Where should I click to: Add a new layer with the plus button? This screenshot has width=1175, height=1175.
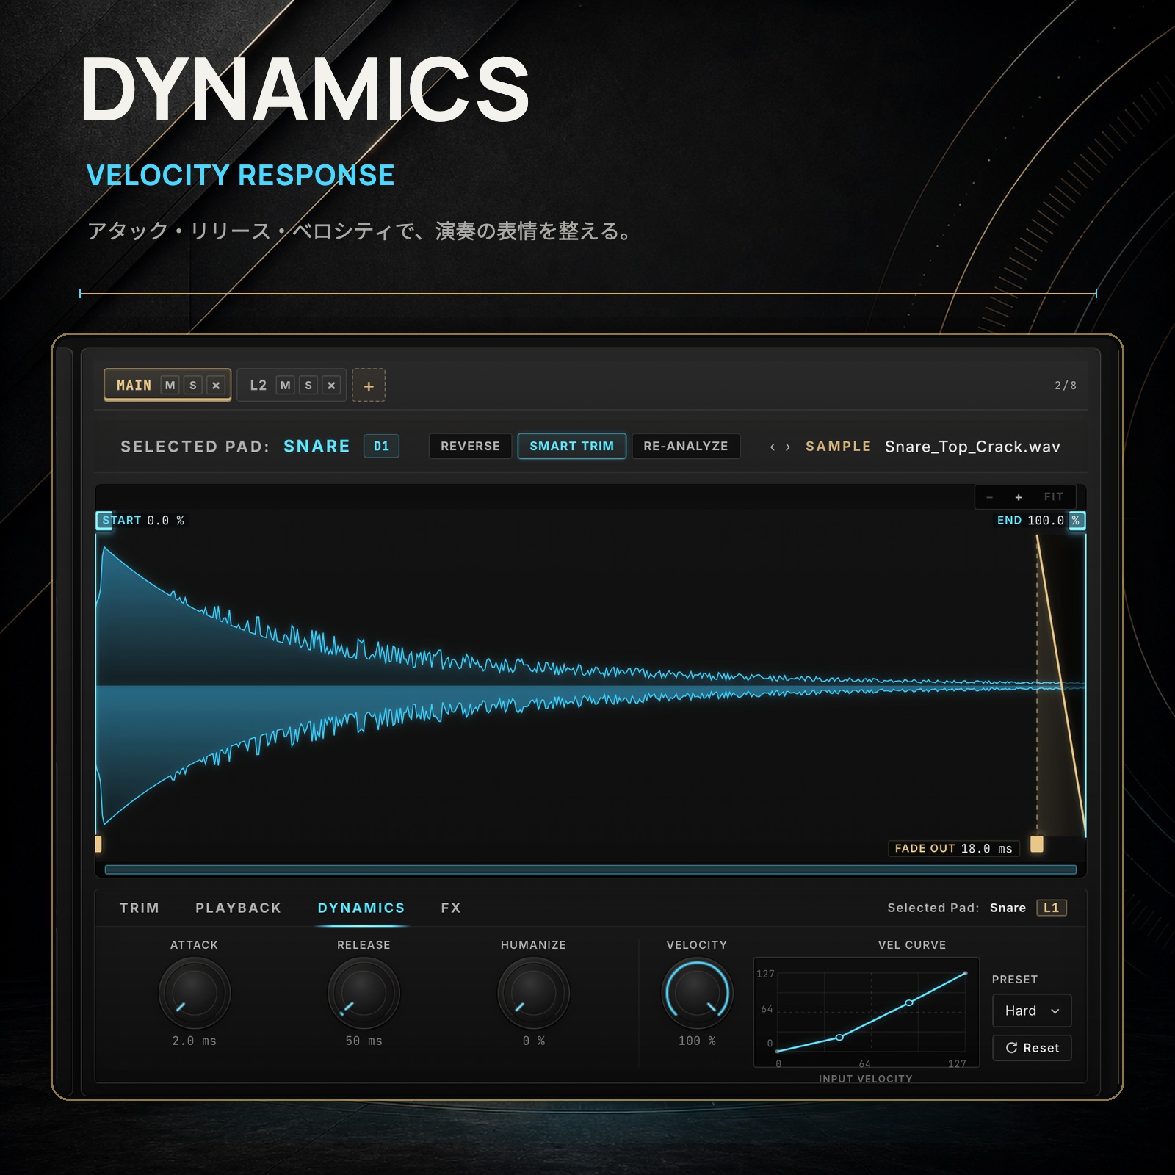[x=369, y=386]
